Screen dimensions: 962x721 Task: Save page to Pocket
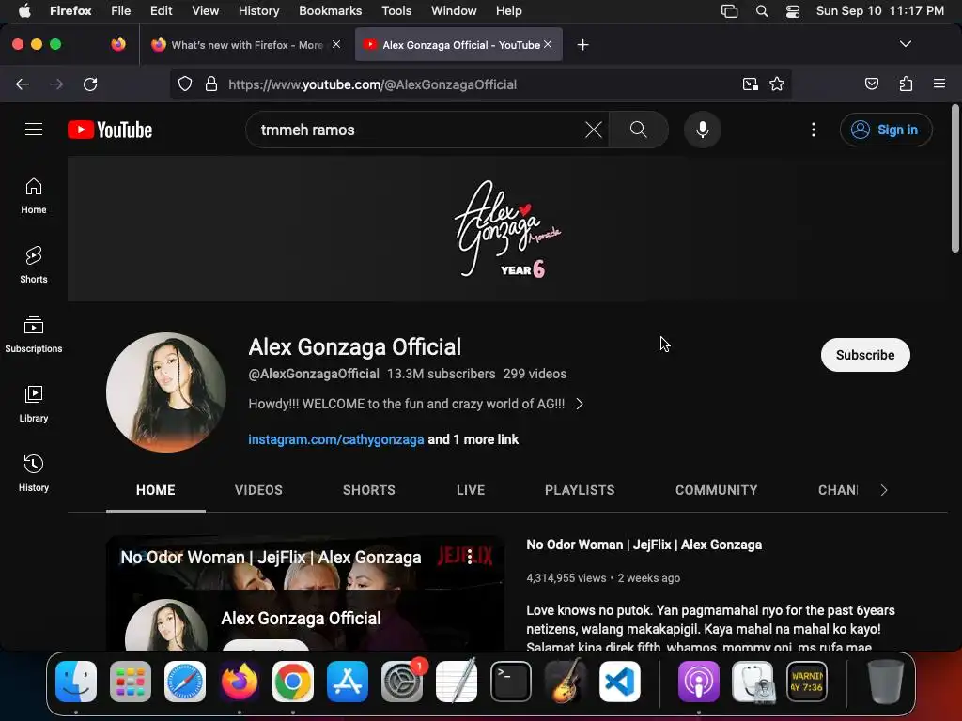pyautogui.click(x=871, y=84)
